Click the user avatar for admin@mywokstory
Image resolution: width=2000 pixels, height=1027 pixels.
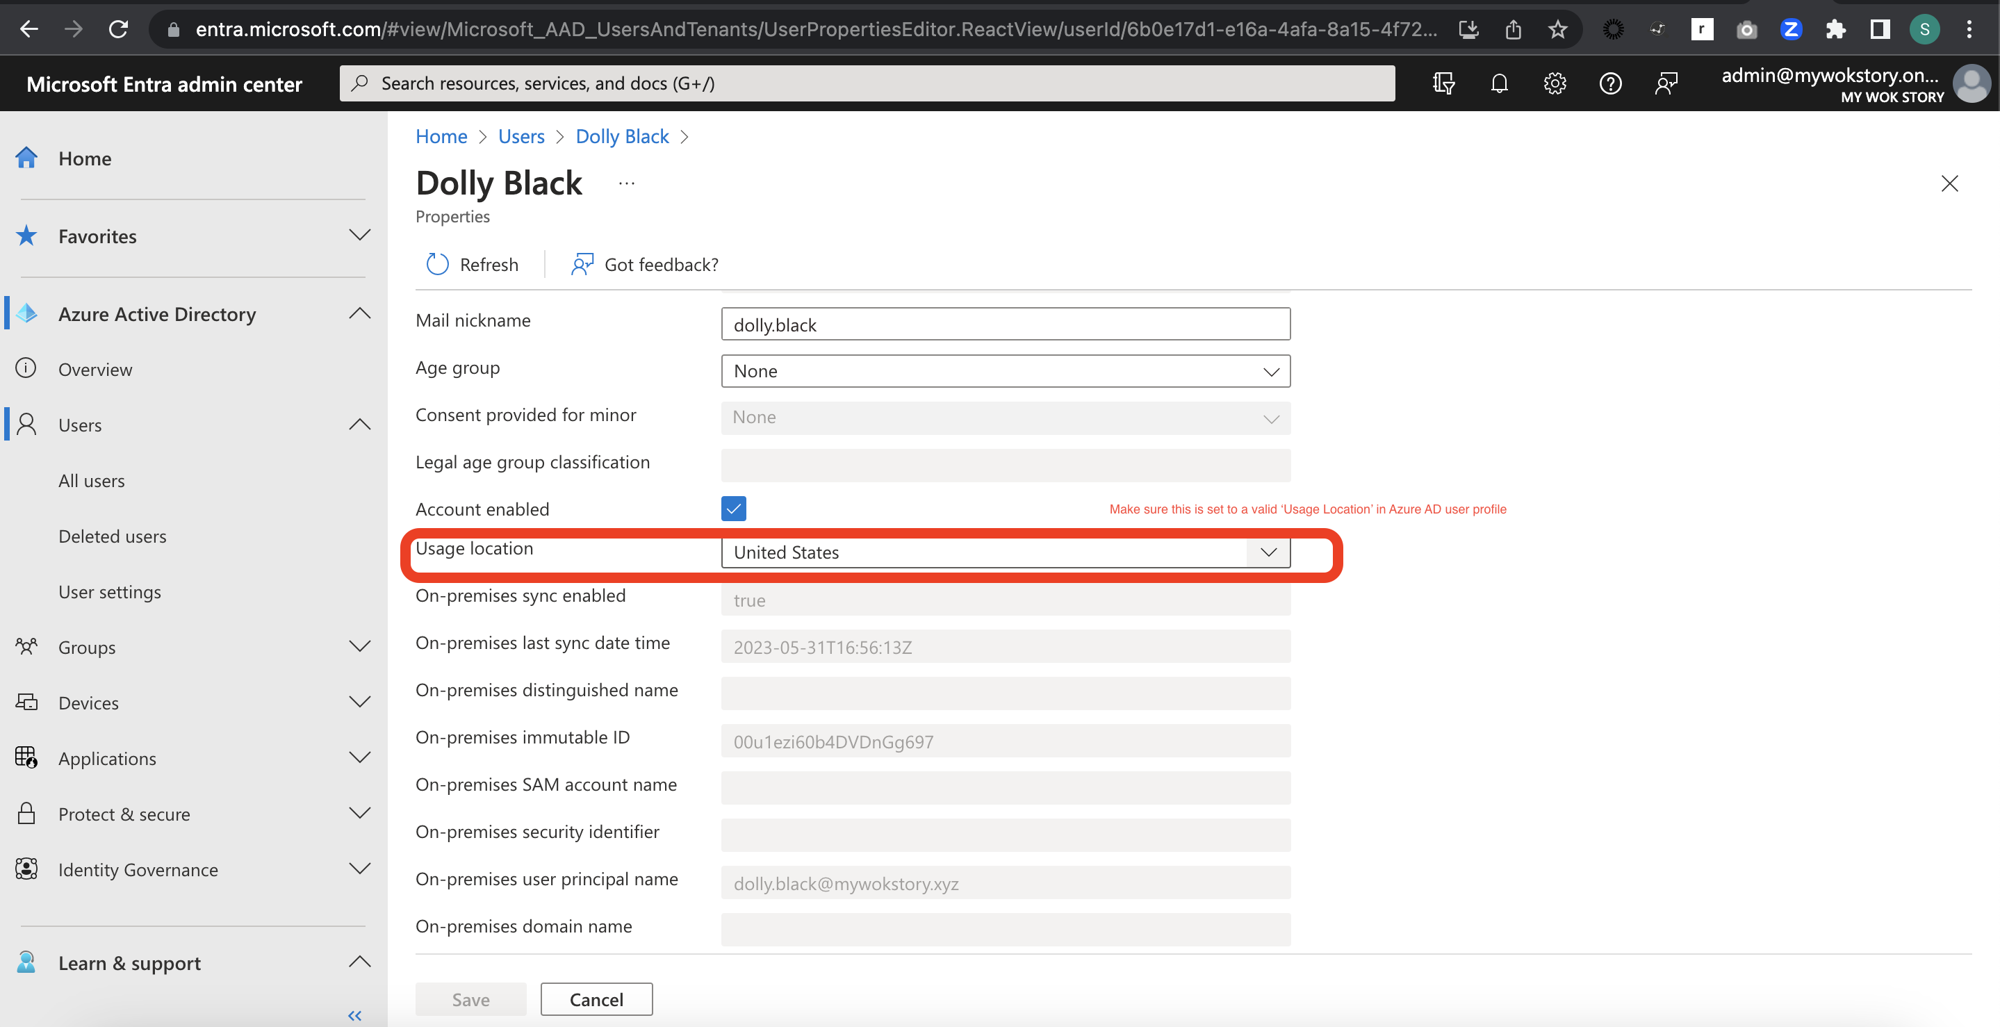(x=1973, y=83)
